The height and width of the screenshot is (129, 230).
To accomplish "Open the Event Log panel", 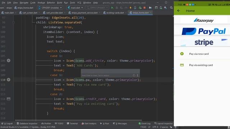I will click(144, 123).
